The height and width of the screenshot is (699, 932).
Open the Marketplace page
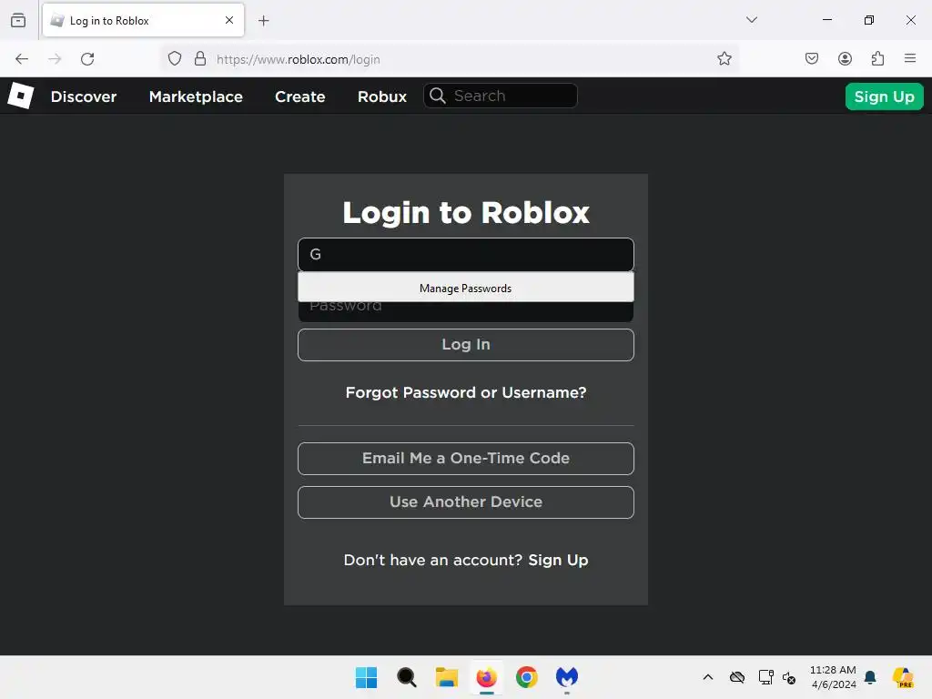tap(196, 96)
